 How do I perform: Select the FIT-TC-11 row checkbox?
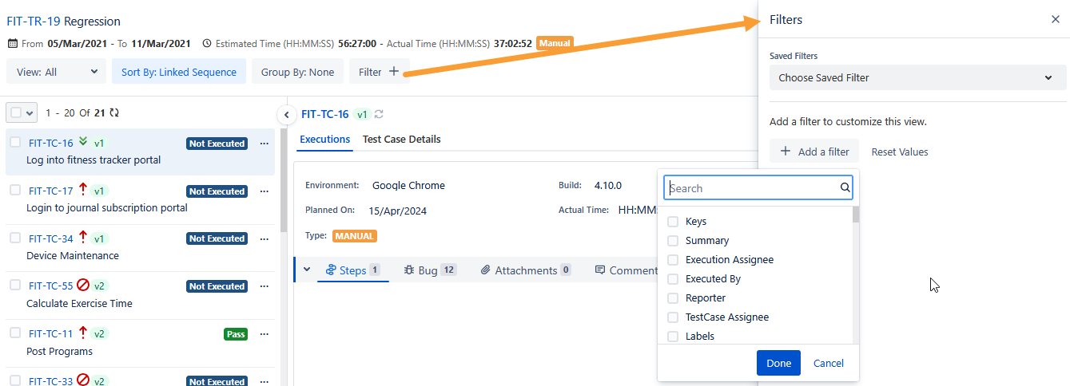(15, 333)
